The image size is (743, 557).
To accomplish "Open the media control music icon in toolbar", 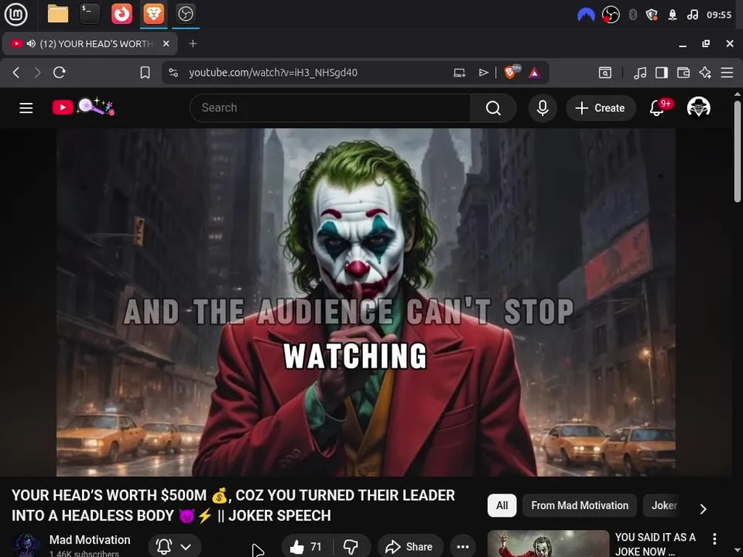I will click(640, 73).
